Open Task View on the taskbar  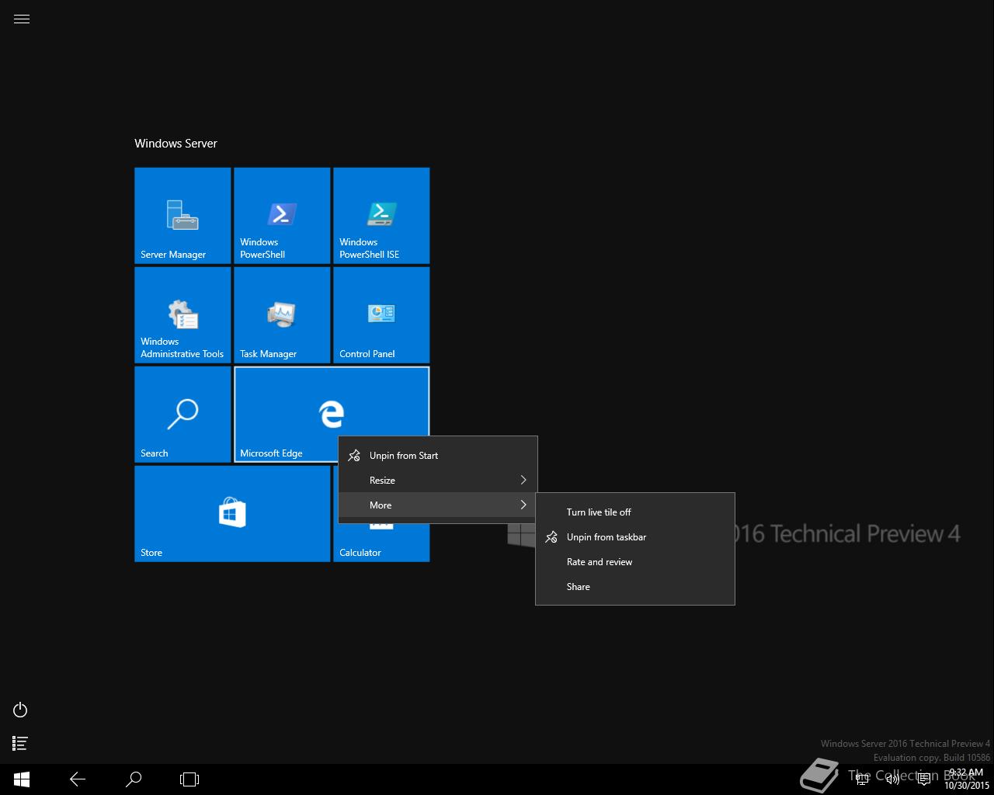[x=189, y=779]
